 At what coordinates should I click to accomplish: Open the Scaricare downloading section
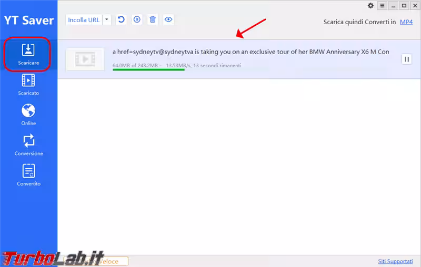[28, 54]
